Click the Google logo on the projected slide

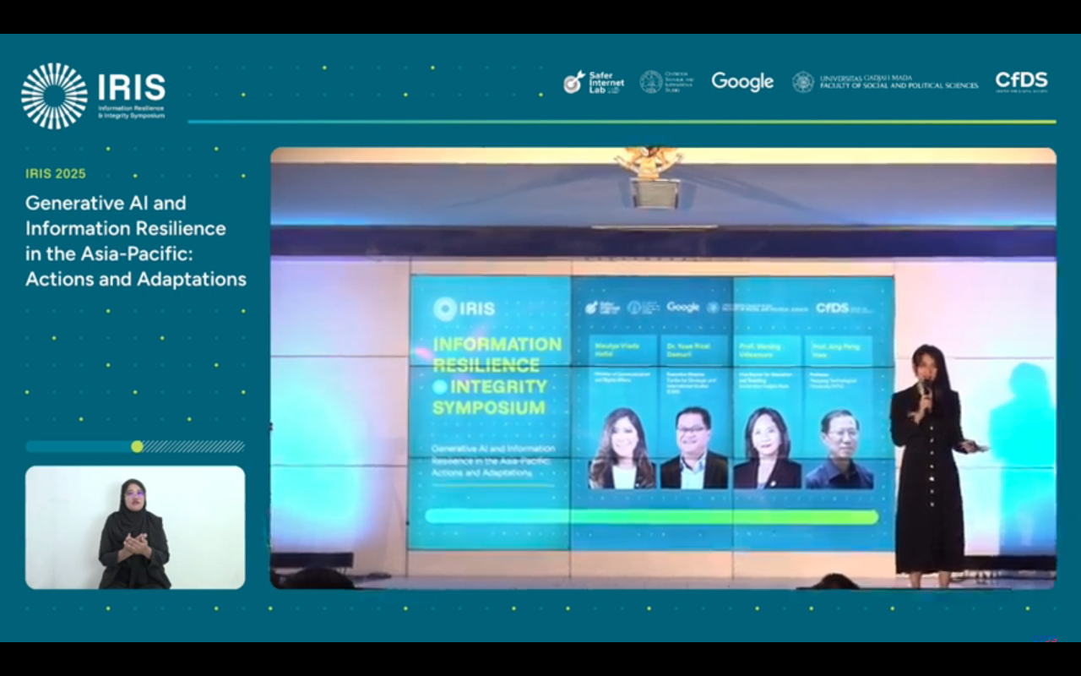click(683, 308)
